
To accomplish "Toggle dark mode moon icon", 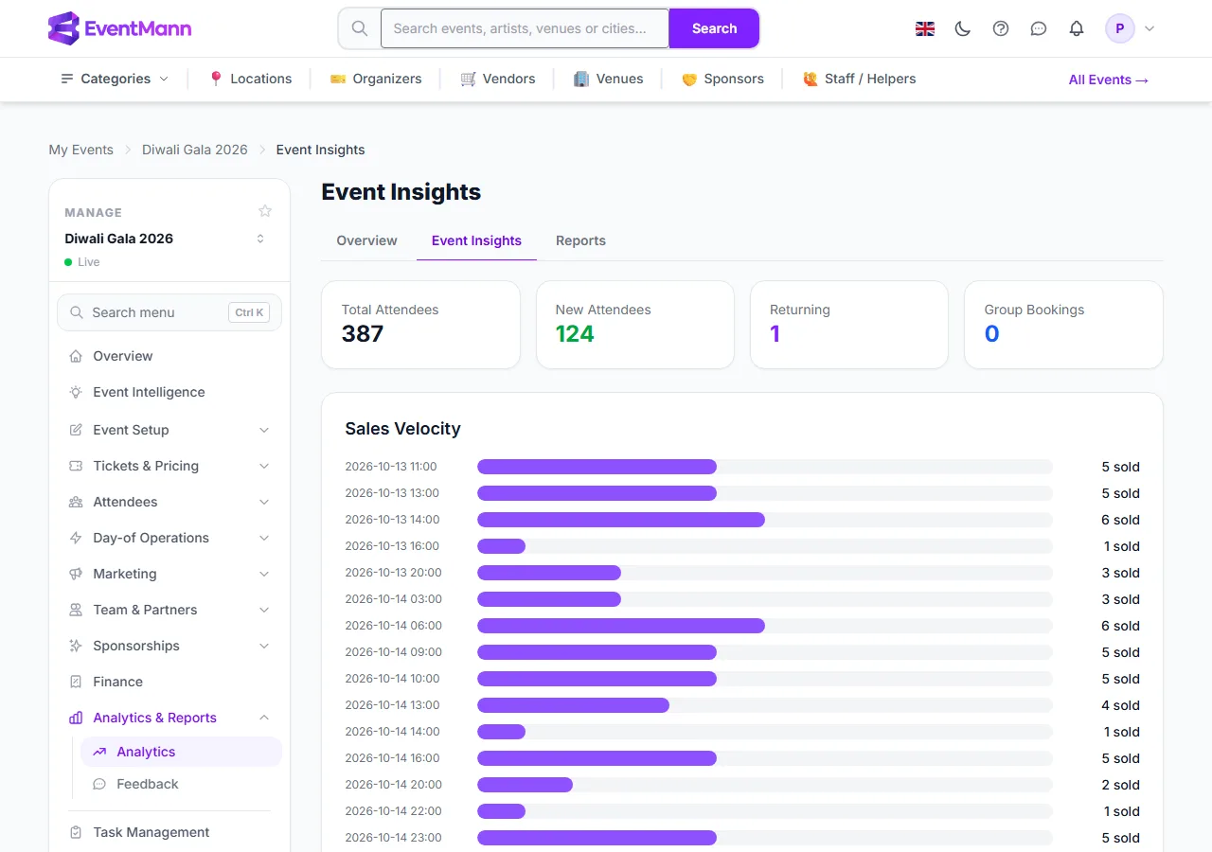I will (963, 28).
